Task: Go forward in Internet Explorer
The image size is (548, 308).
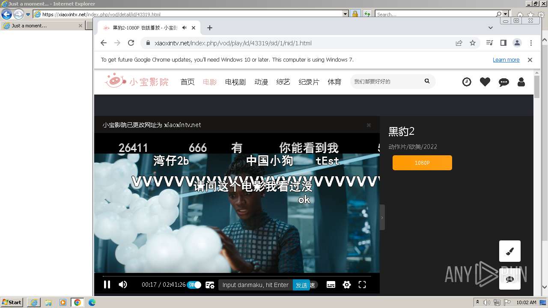Action: point(18,14)
